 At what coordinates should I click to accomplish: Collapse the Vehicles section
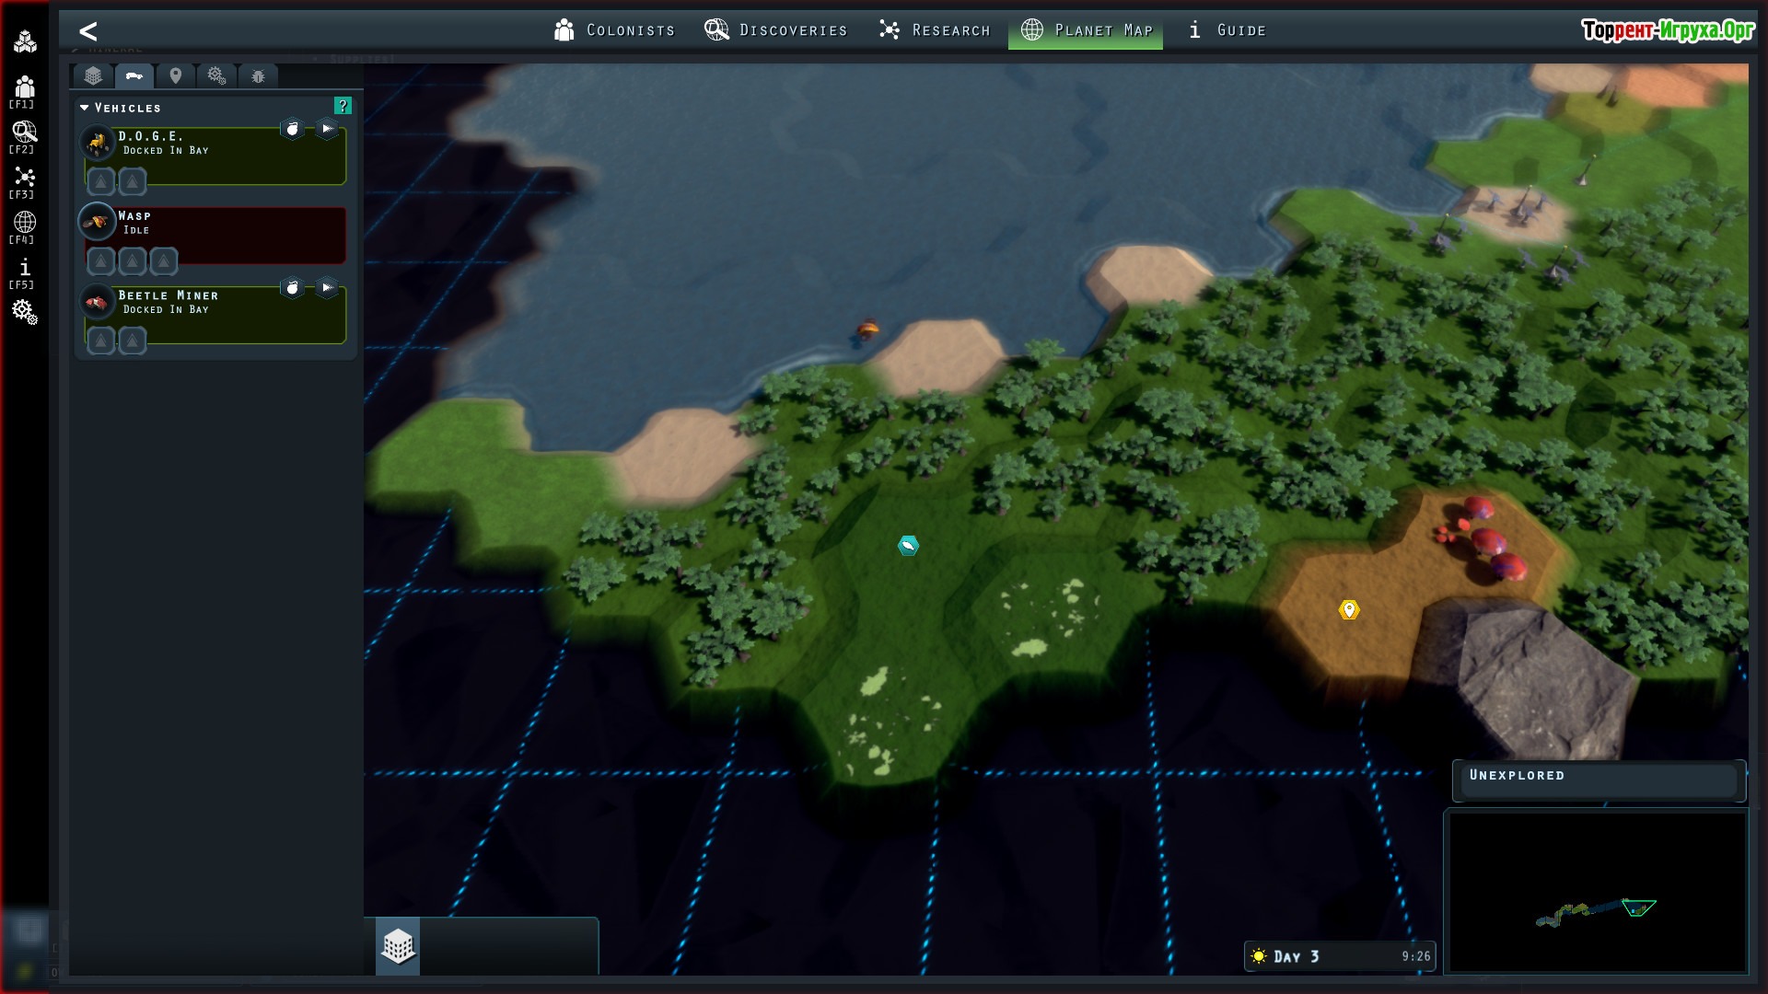click(85, 108)
